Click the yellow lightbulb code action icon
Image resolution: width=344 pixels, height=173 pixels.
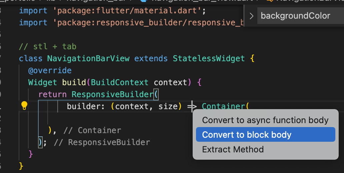pyautogui.click(x=24, y=106)
